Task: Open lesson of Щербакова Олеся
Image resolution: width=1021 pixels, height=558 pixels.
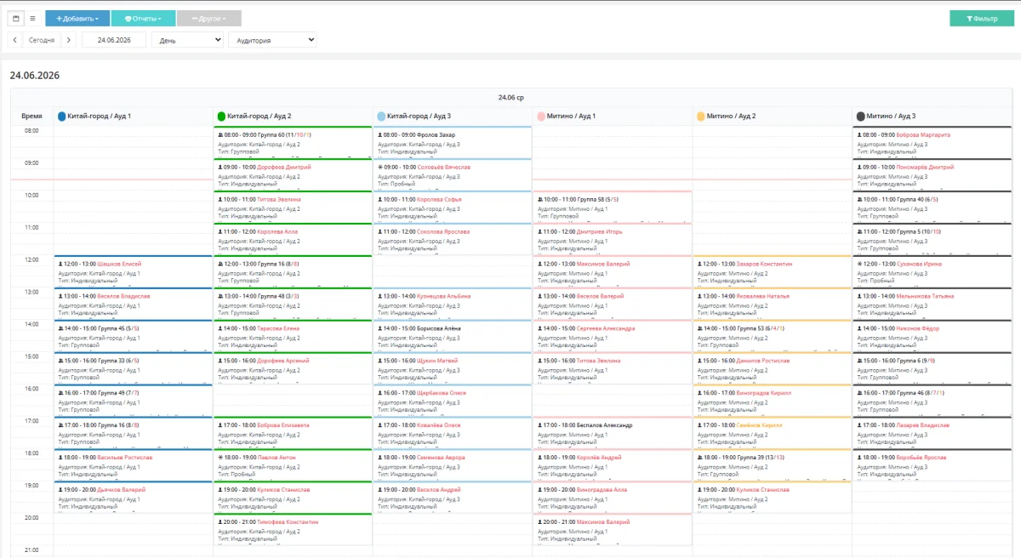Action: [x=453, y=401]
